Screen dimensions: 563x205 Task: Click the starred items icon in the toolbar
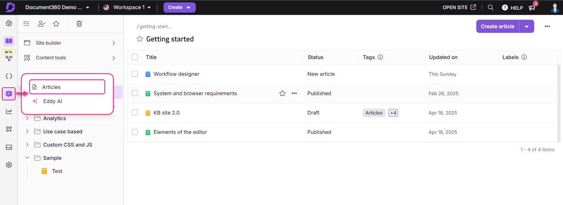pos(56,23)
